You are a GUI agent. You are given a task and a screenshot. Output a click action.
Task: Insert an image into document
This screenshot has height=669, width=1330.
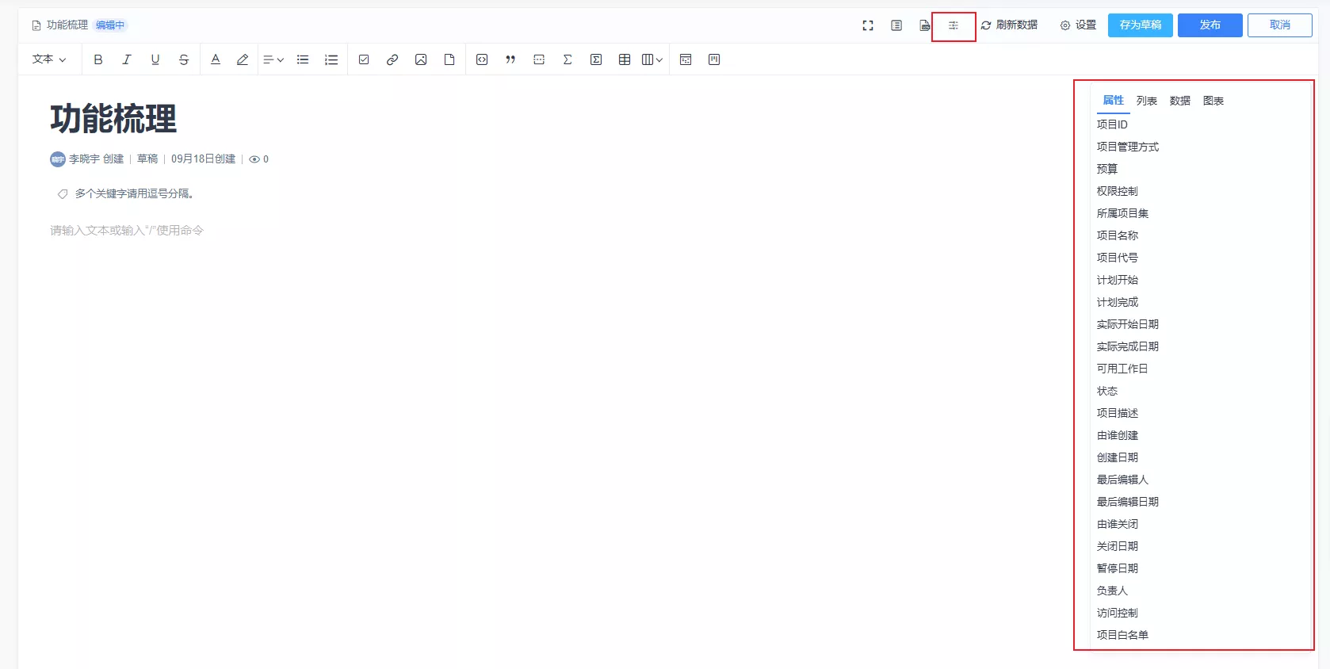421,59
